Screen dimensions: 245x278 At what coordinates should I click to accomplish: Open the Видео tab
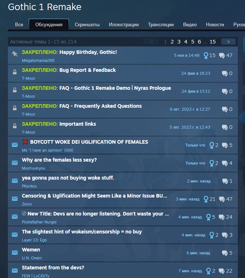click(190, 24)
